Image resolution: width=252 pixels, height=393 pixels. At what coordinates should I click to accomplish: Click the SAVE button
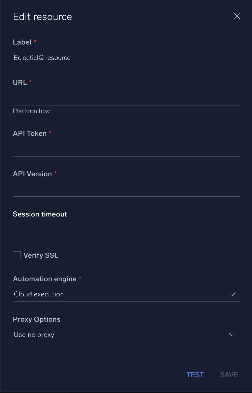tap(229, 375)
